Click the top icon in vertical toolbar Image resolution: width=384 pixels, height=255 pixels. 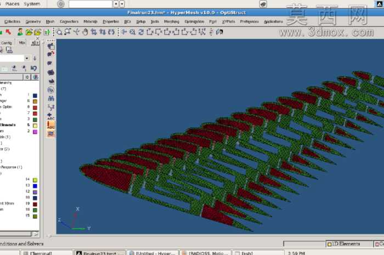pos(51,46)
